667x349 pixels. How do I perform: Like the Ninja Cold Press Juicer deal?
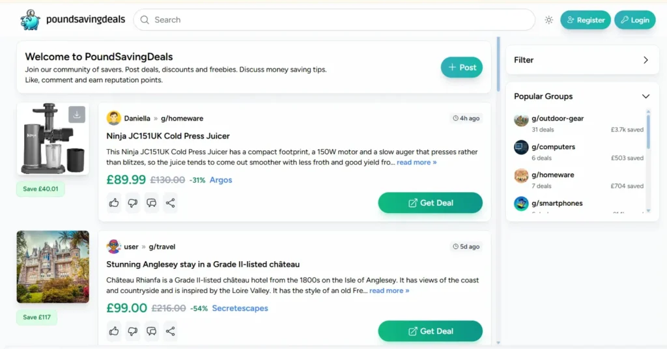[115, 203]
